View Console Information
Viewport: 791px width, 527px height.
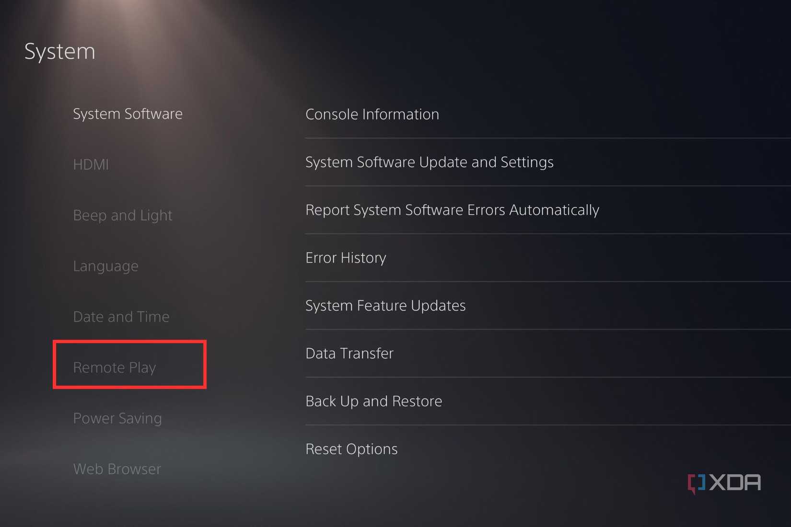(372, 114)
